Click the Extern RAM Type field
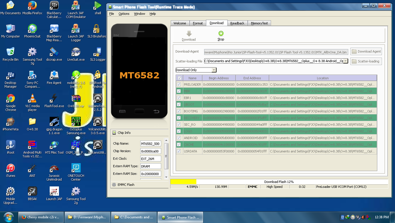This screenshot has height=223, width=395. (x=150, y=166)
